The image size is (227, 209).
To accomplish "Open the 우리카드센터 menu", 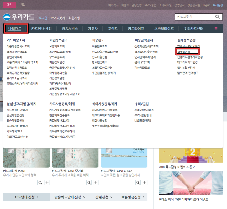I will coord(193,29).
